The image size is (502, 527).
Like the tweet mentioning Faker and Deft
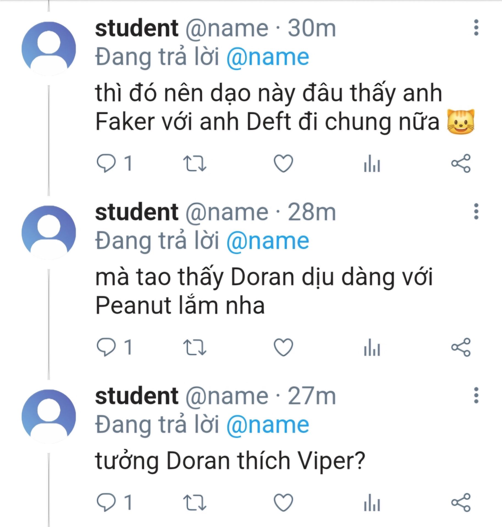(x=284, y=164)
